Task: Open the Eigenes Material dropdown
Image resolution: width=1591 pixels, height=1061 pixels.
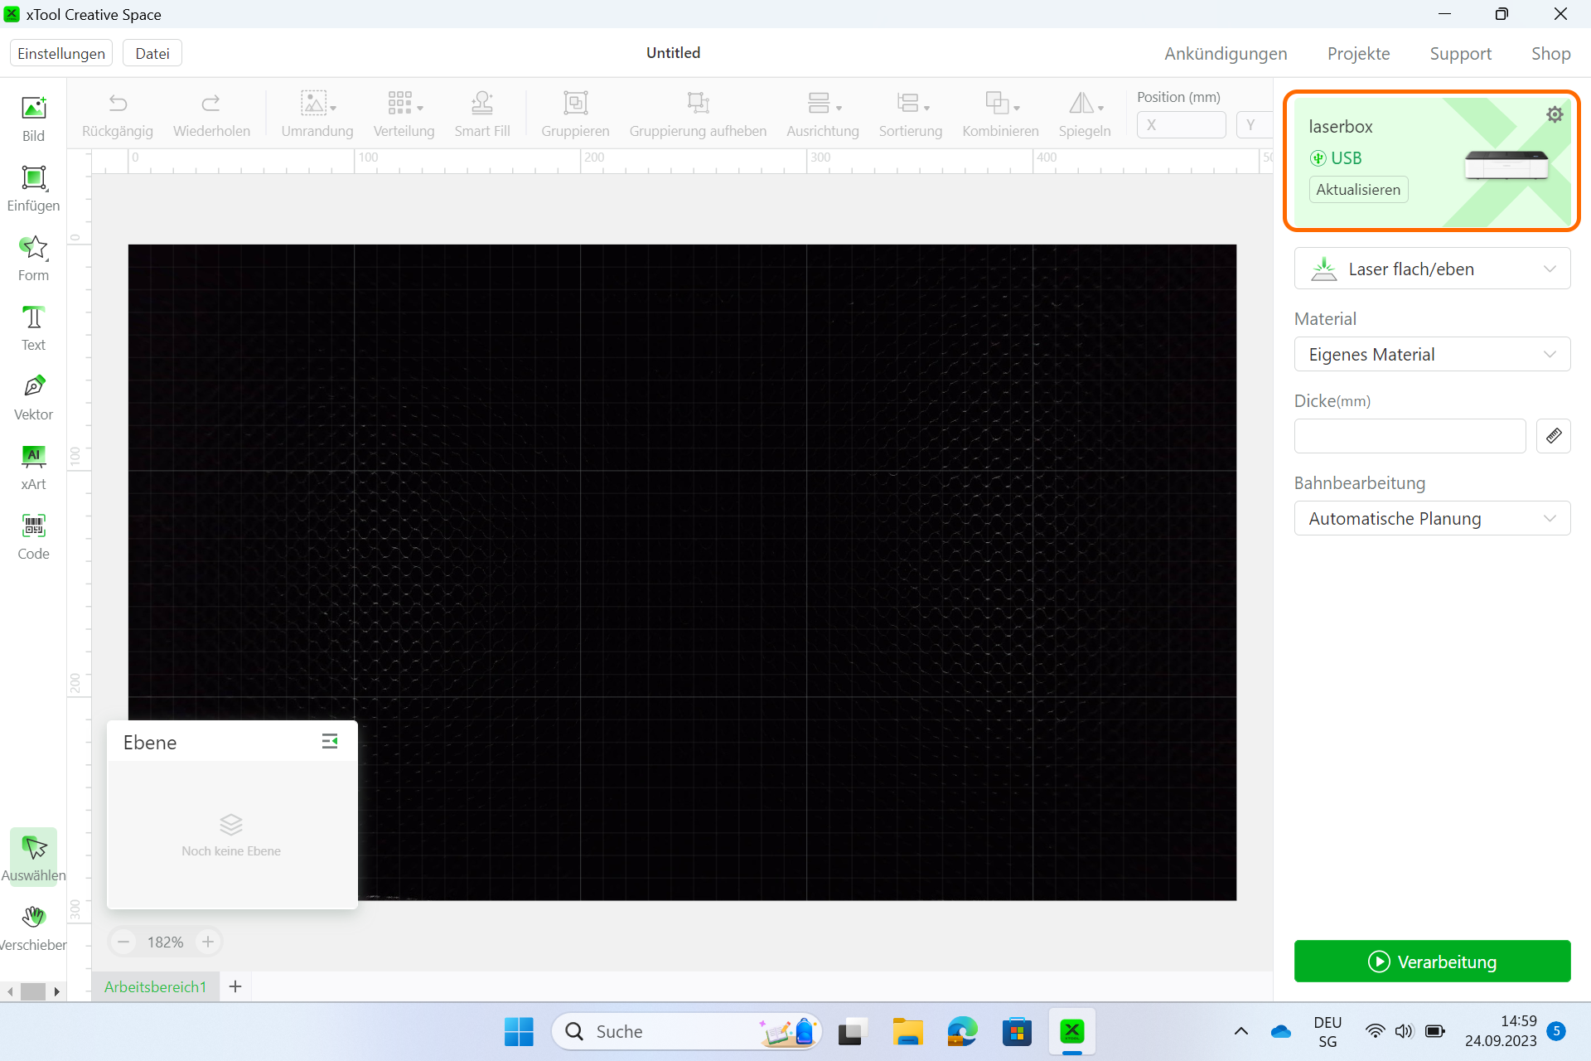Action: click(x=1432, y=355)
